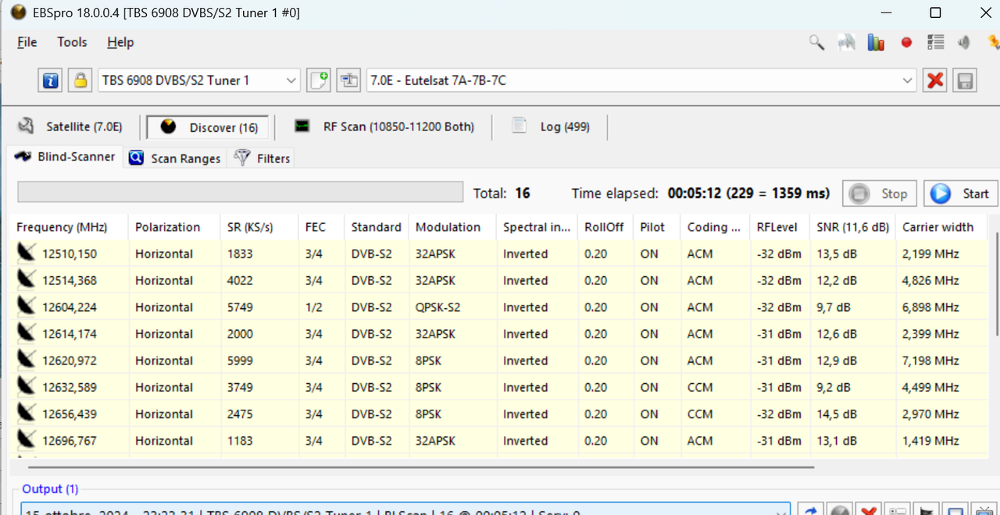Open the Help menu
Image resolution: width=1000 pixels, height=515 pixels.
(120, 42)
